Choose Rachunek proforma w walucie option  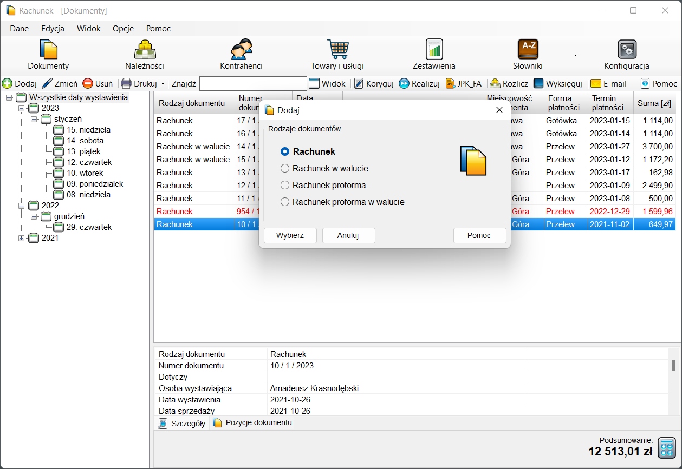coord(285,202)
